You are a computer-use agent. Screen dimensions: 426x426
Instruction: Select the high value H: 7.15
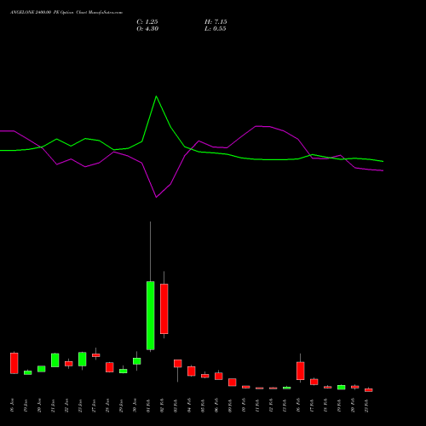pos(216,22)
